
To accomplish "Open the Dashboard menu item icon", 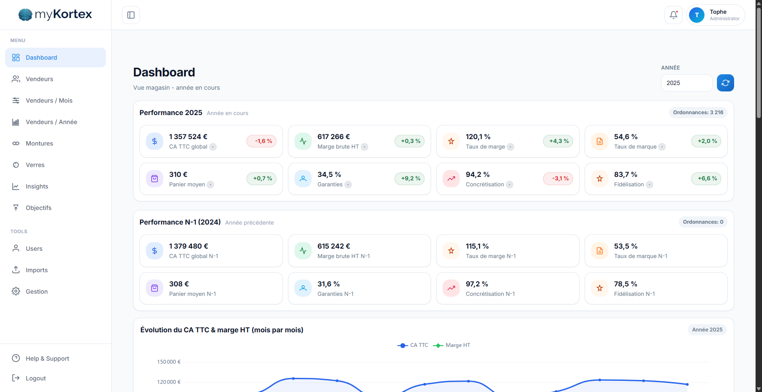I will point(16,57).
